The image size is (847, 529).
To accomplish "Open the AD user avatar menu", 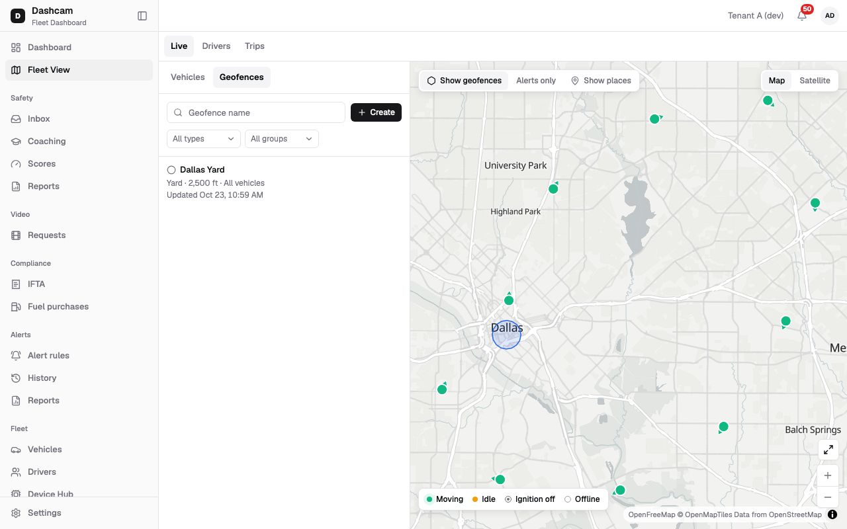I will tap(829, 16).
